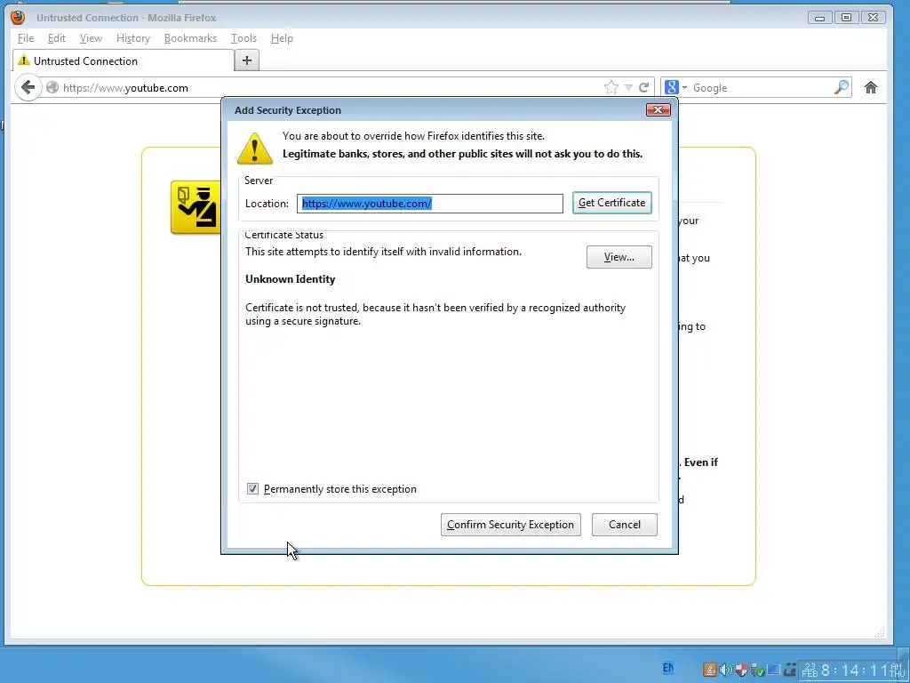
Task: Open search engine selector dropdown arrow
Action: (x=685, y=88)
